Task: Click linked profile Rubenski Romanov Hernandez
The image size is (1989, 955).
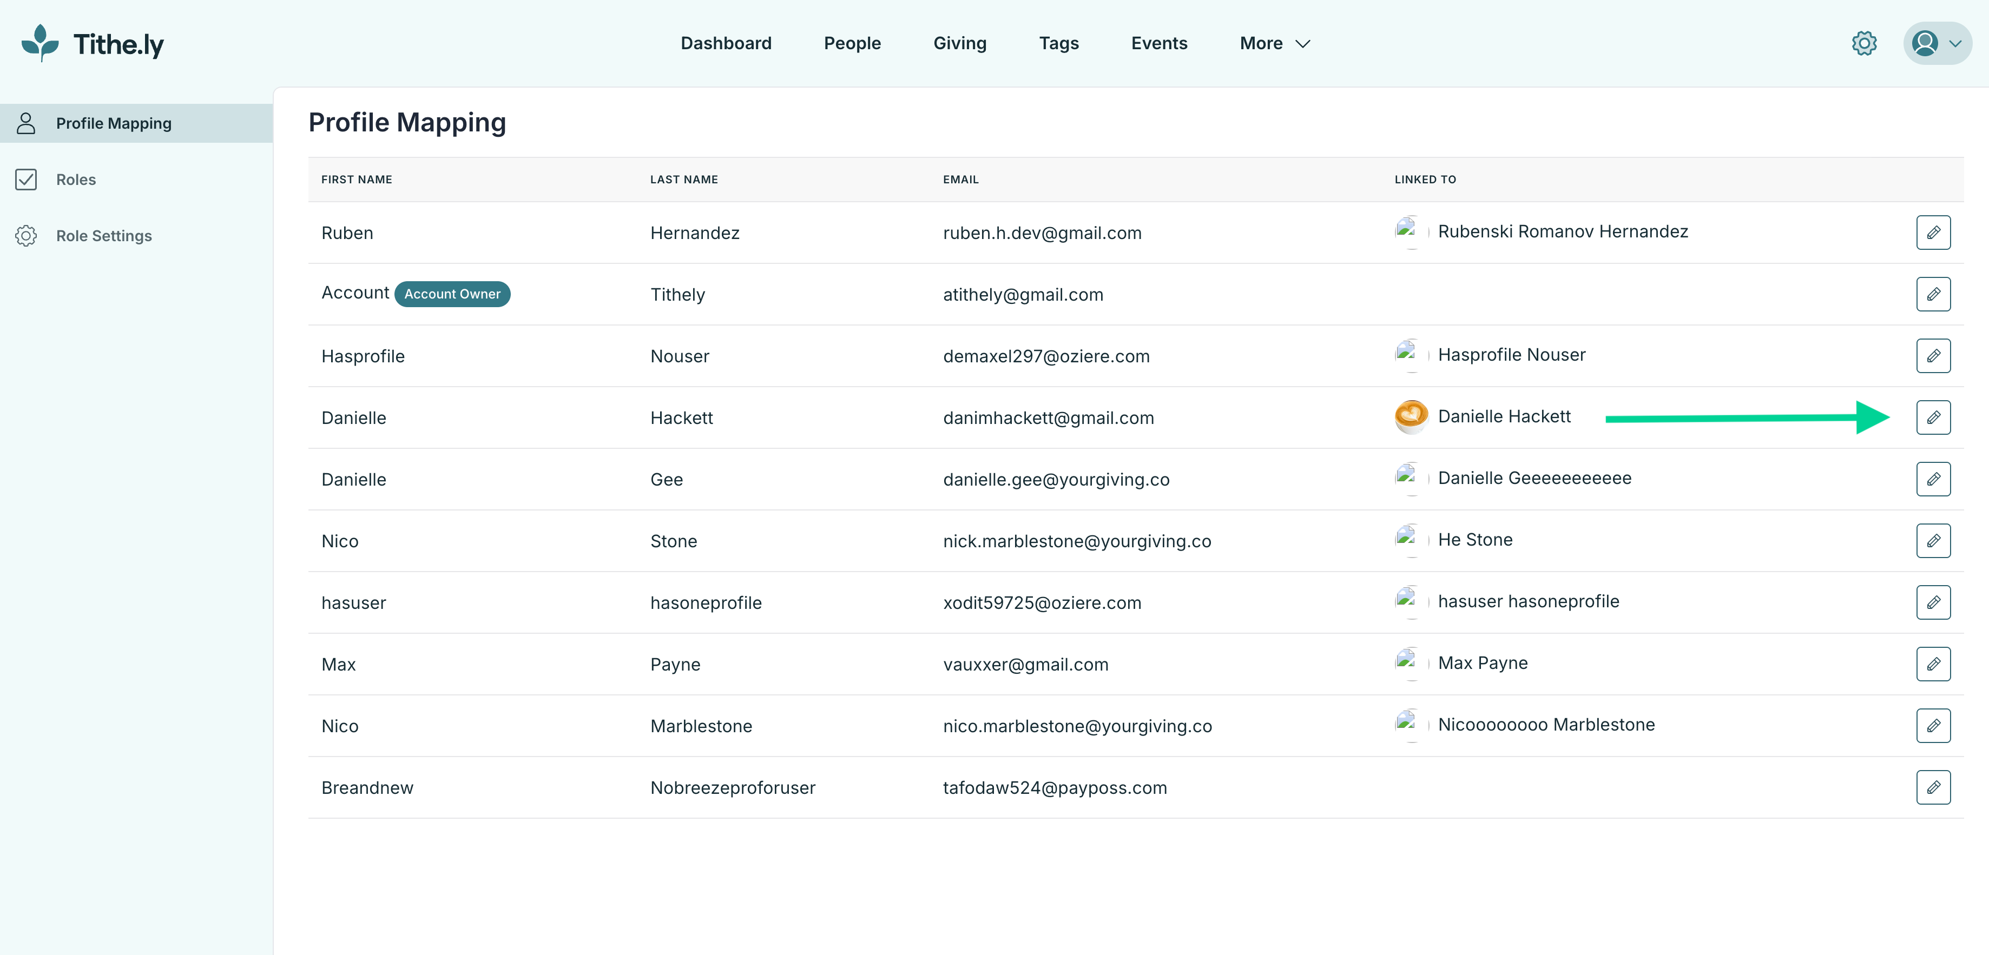Action: (1563, 231)
